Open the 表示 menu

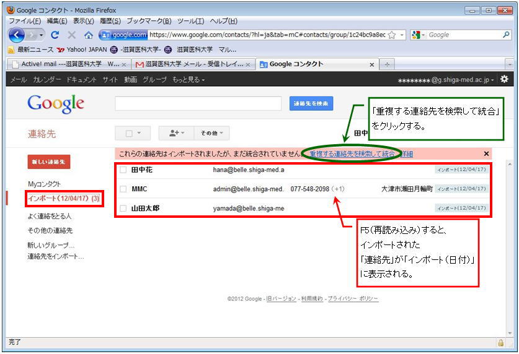[x=84, y=21]
